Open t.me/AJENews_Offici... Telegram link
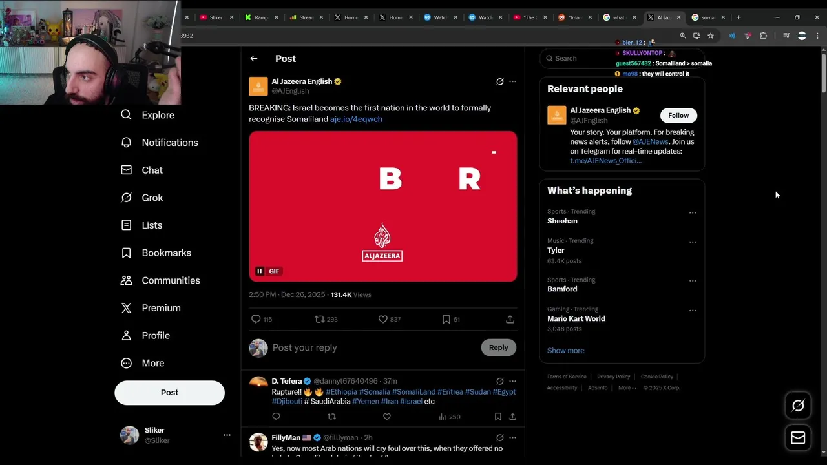This screenshot has width=827, height=465. click(x=605, y=161)
